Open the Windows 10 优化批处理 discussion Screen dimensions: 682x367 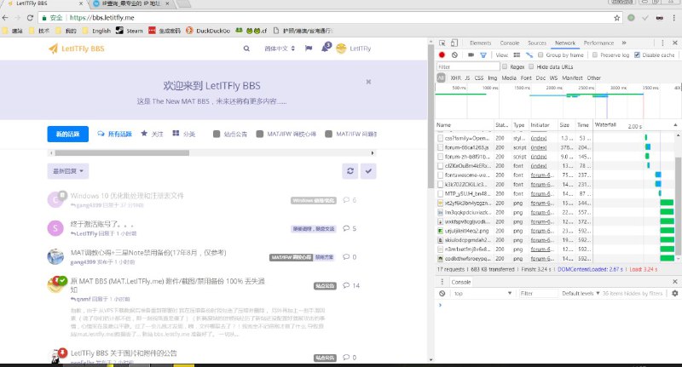[x=127, y=196]
